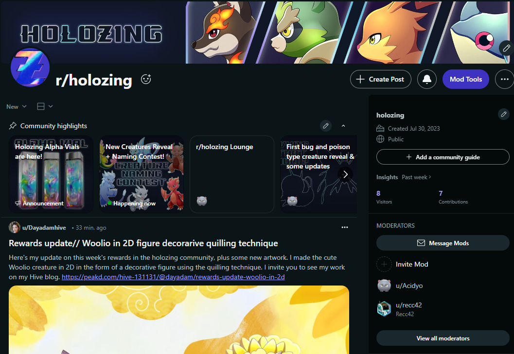This screenshot has height=354, width=514.
Task: Click the u/Acidyo moderator avatar
Action: pyautogui.click(x=384, y=286)
